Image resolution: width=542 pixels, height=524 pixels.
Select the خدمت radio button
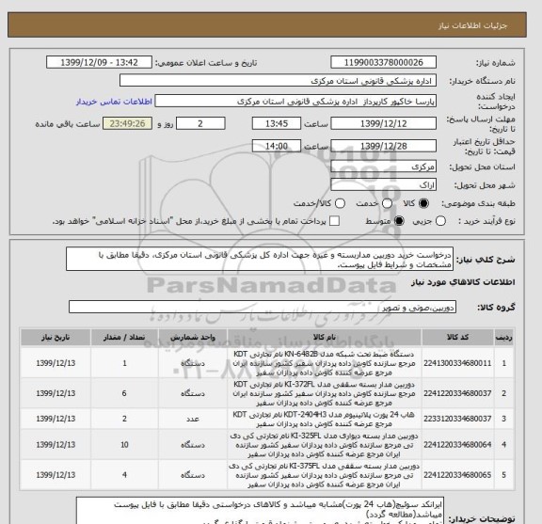pos(387,203)
